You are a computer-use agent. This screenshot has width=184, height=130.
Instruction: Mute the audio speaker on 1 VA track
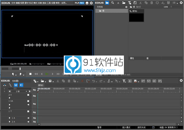click(28, 104)
